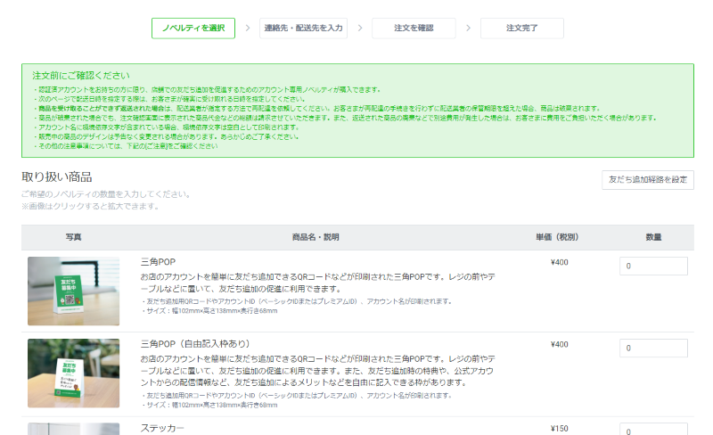Image resolution: width=713 pixels, height=435 pixels.
Task: Focus the quantity field for 三角POP
Action: coord(653,267)
